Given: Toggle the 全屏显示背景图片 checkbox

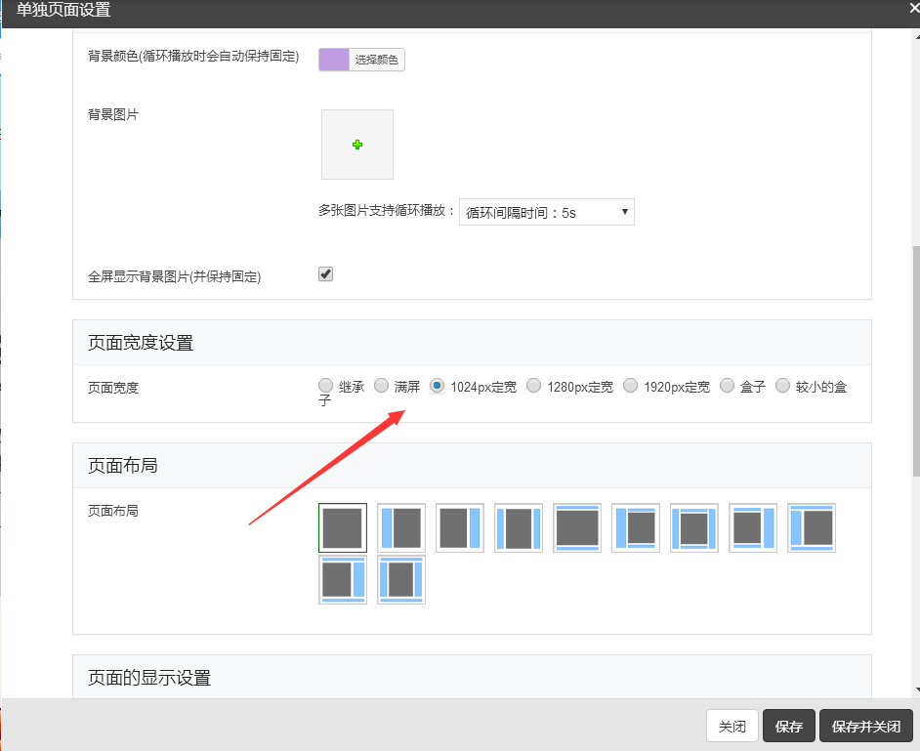Looking at the screenshot, I should (325, 274).
